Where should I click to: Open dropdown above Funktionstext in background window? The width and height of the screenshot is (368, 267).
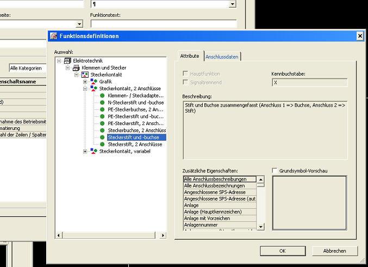point(232,4)
